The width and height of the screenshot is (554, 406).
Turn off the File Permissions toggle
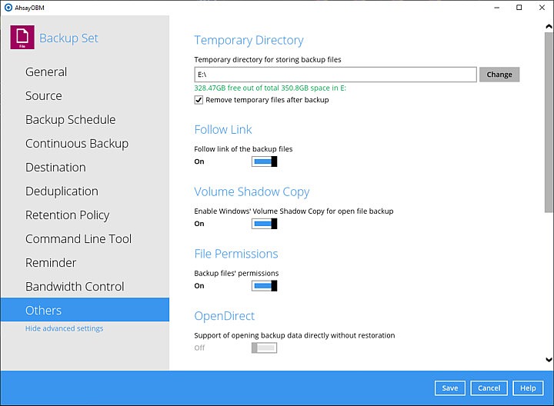[x=264, y=286]
